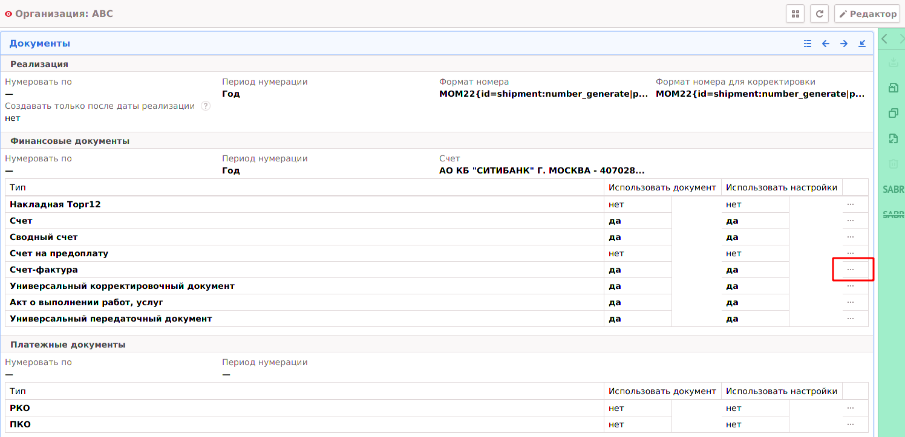
Task: Open the Документы section list icon
Action: click(x=807, y=44)
